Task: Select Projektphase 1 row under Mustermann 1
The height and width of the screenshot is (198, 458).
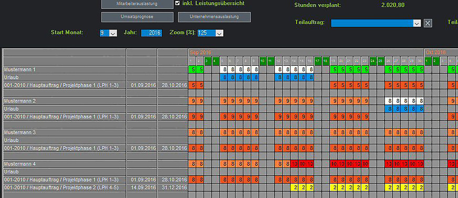Action: [64, 85]
